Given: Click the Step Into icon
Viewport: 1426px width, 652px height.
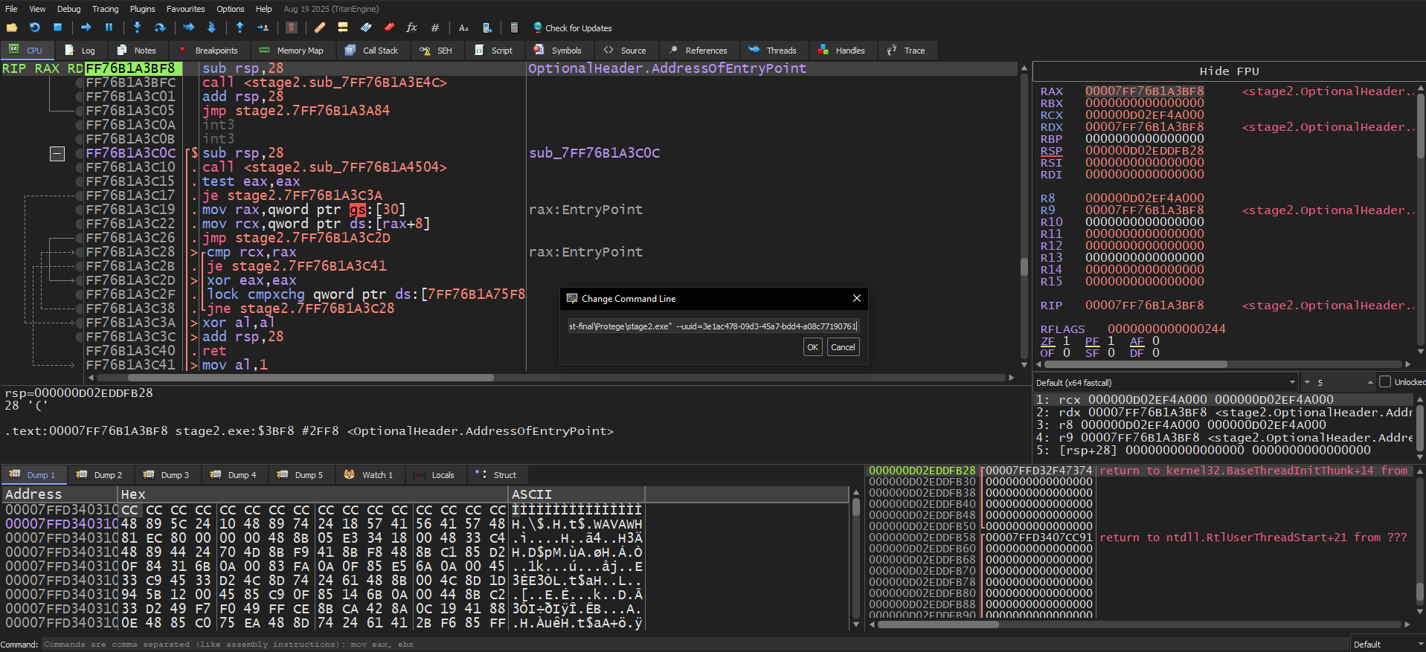Looking at the screenshot, I should [x=137, y=28].
